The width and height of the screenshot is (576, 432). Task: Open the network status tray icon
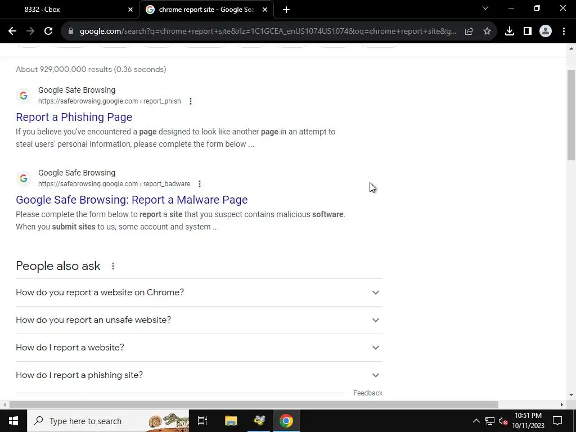point(490,421)
